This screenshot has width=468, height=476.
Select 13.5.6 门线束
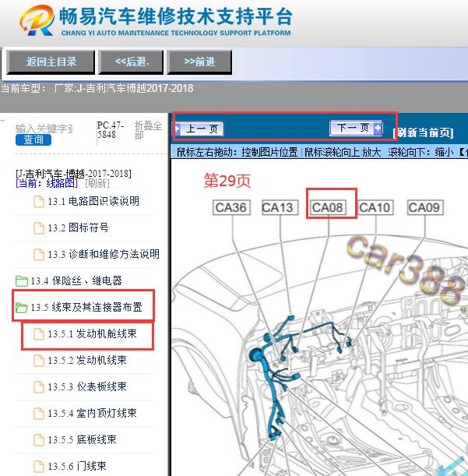77,466
